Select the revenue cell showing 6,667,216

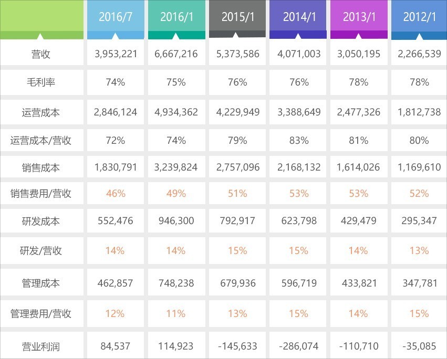[x=176, y=54]
